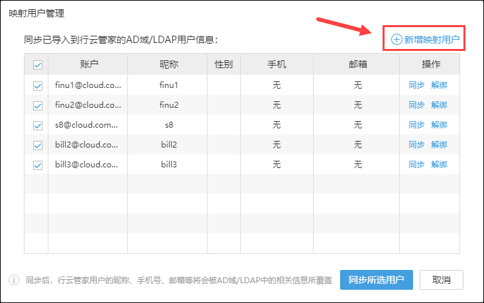Open 新增映射用户 link
Viewport: 484px width, 303px height.
click(x=432, y=39)
